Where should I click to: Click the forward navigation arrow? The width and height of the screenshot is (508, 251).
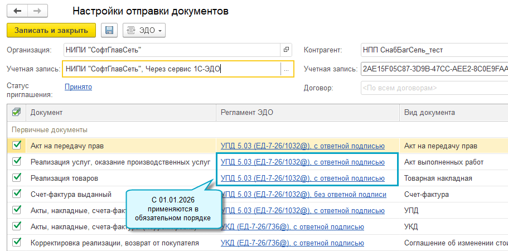coord(37,11)
